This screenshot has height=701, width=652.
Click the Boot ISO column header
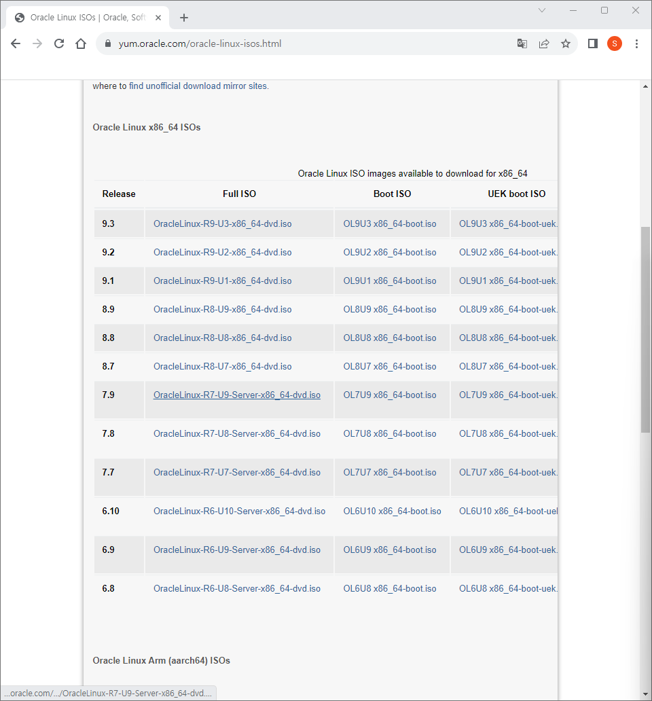click(392, 194)
